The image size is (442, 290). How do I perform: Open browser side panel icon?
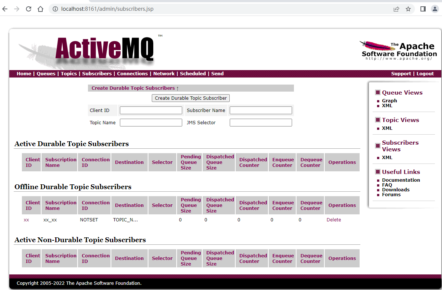click(x=423, y=9)
